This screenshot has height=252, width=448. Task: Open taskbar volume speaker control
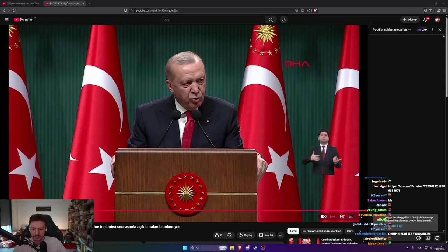pyautogui.click(x=430, y=248)
